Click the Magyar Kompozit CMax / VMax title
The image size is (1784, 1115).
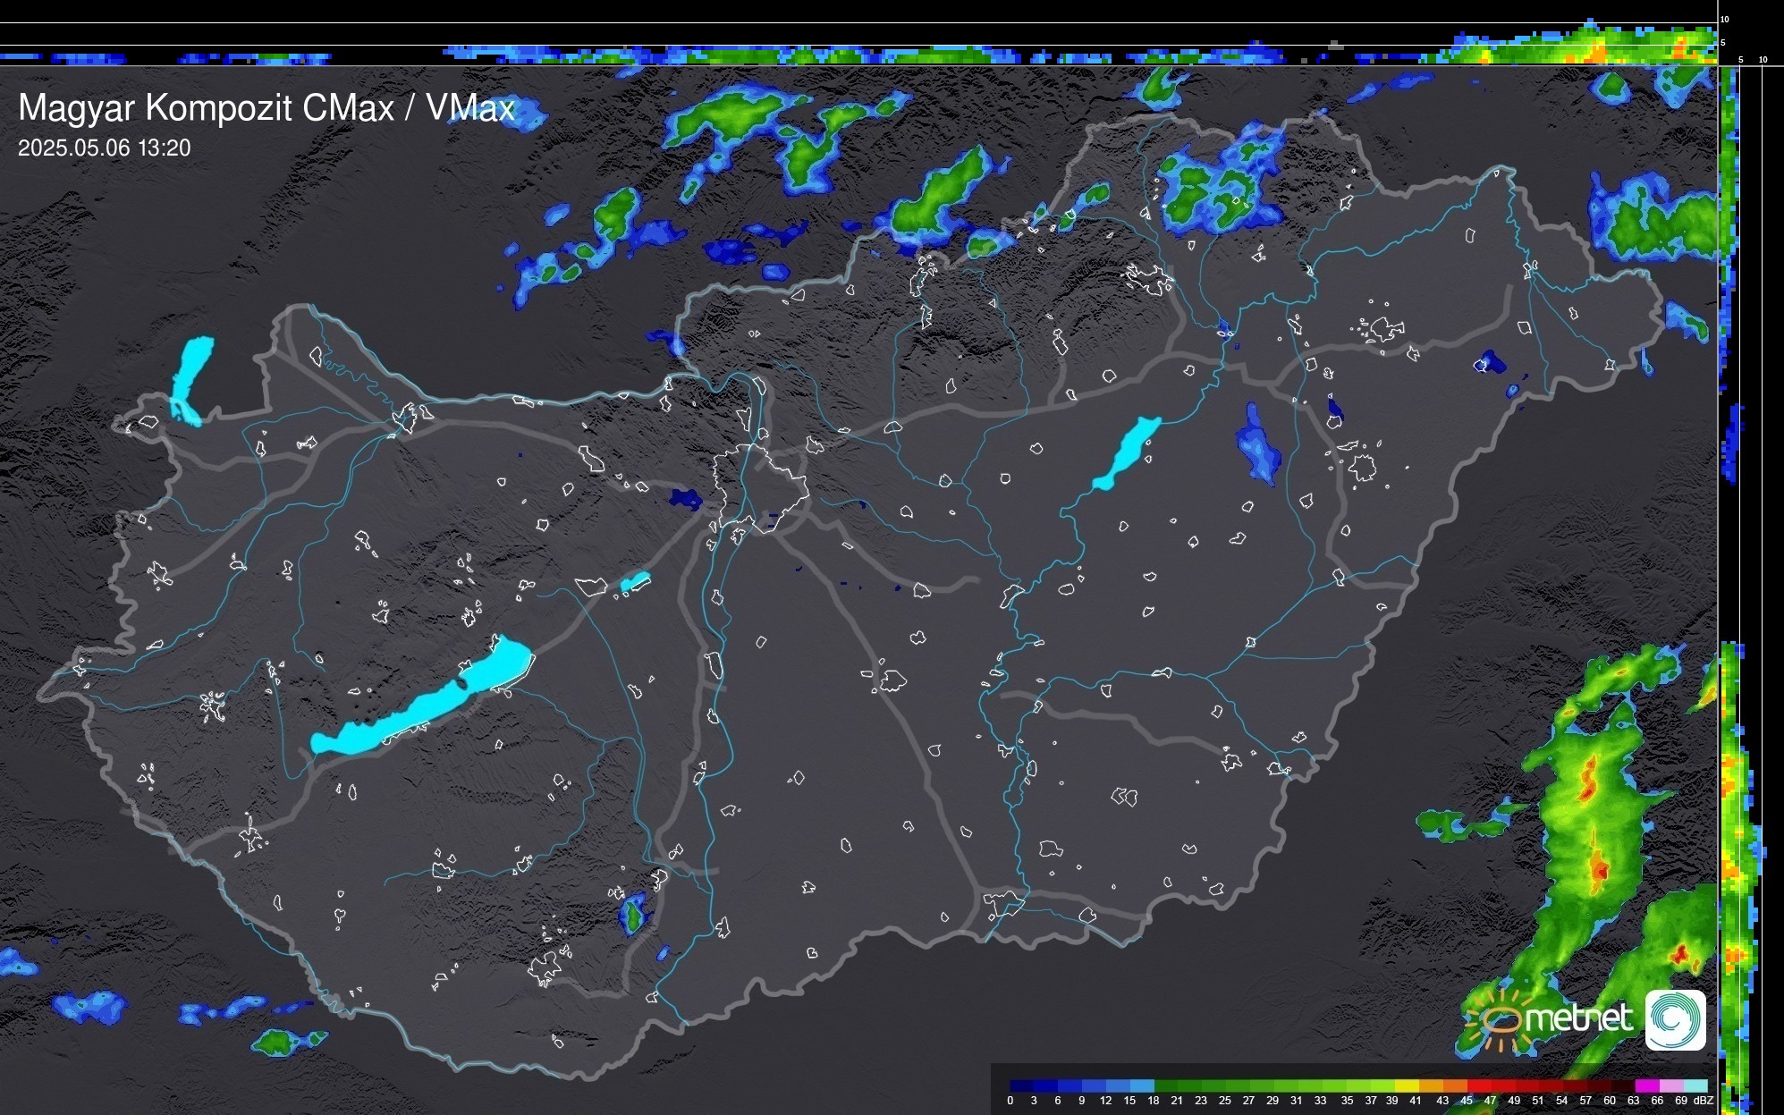pos(266,108)
